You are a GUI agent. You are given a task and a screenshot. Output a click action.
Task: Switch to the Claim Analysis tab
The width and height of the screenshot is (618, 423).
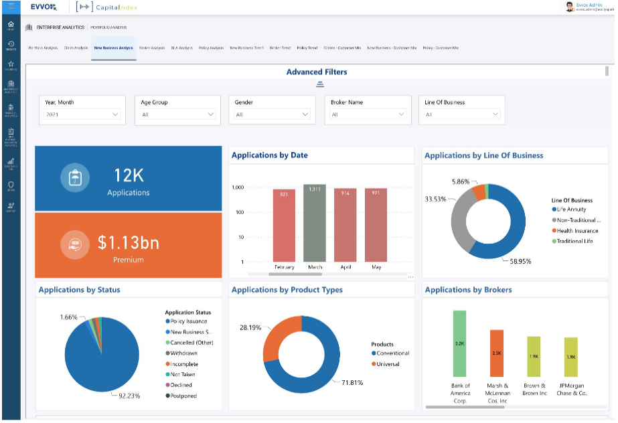tap(76, 48)
